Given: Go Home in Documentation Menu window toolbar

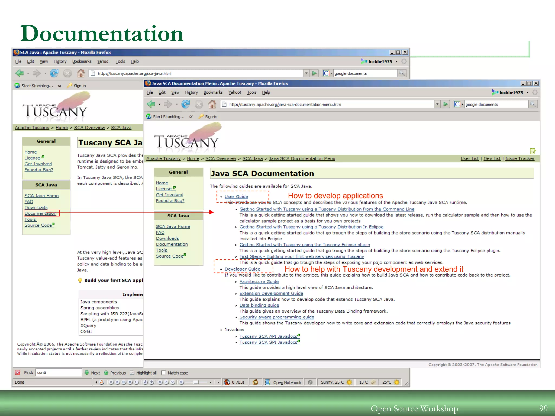Looking at the screenshot, I should (x=212, y=104).
